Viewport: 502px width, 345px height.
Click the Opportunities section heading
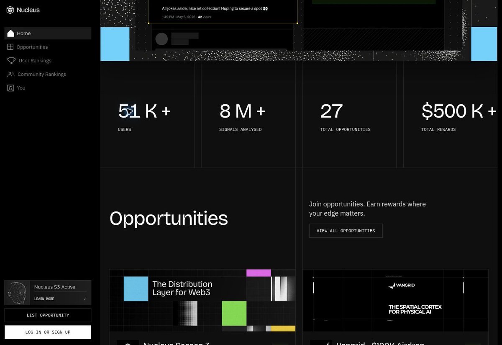pos(169,219)
